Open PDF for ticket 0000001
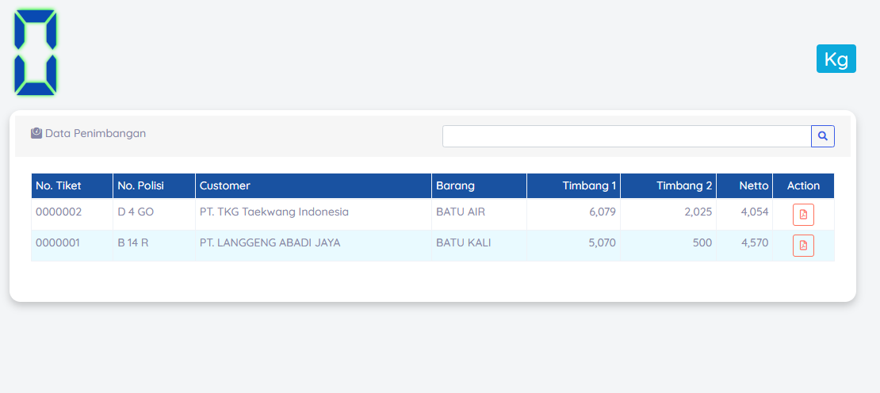The height and width of the screenshot is (393, 880). 803,246
